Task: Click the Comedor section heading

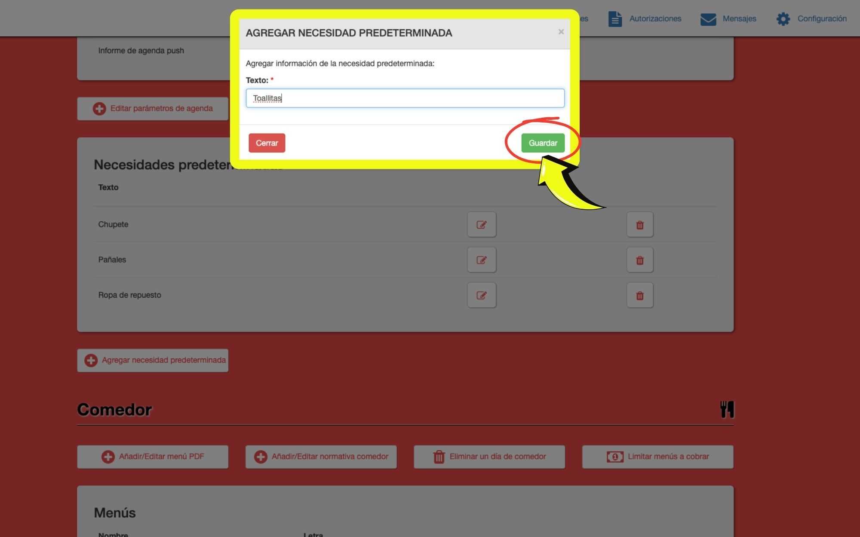Action: [x=114, y=410]
